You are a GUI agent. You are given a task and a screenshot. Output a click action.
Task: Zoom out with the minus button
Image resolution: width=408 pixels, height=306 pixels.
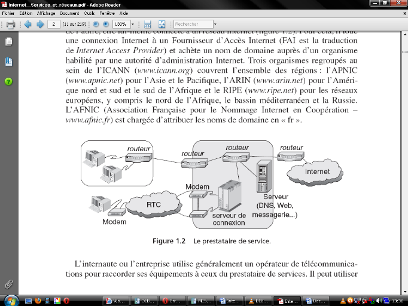(96, 24)
